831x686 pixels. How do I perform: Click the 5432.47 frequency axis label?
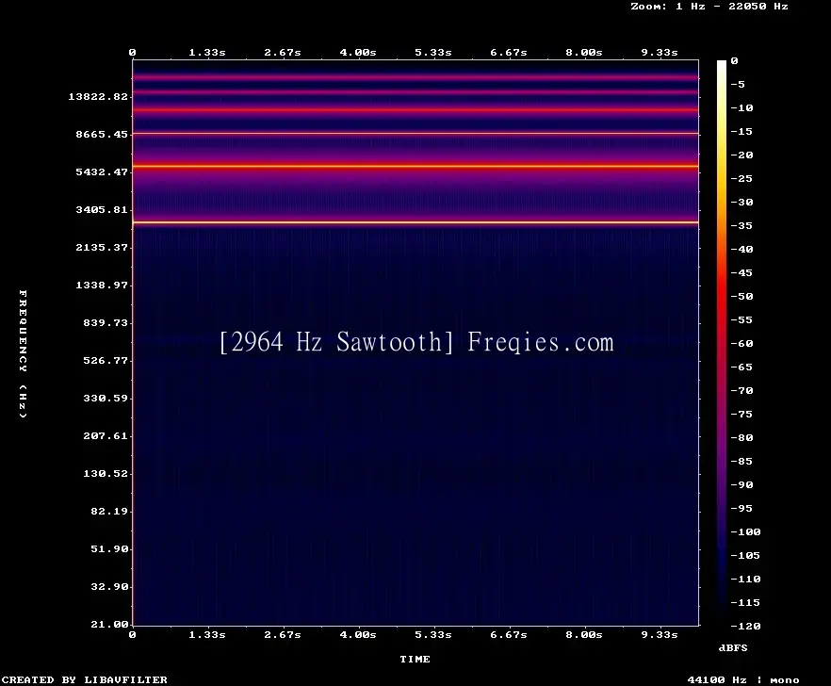click(x=102, y=171)
